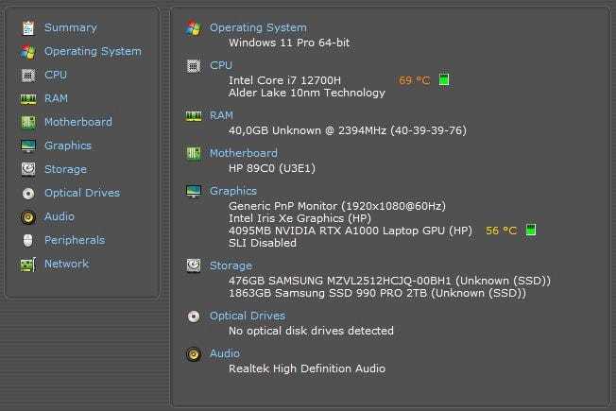The width and height of the screenshot is (616, 411).
Task: Click the Graphics monitor icon in summary panel
Action: tap(194, 192)
